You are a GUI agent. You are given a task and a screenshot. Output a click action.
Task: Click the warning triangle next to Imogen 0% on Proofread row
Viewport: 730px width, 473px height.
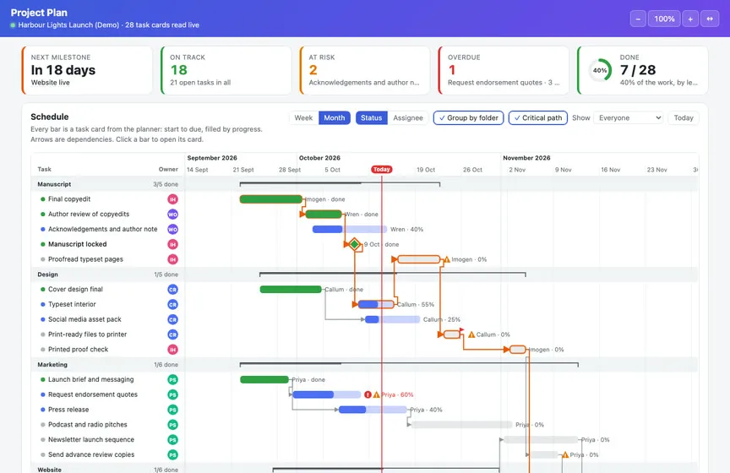(x=446, y=259)
